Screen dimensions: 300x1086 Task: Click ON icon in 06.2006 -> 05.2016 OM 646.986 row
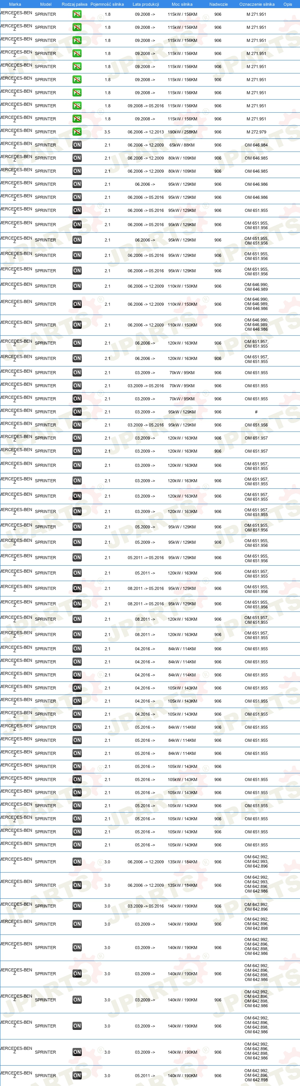[77, 197]
